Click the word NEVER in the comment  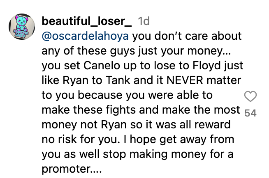tap(185, 80)
